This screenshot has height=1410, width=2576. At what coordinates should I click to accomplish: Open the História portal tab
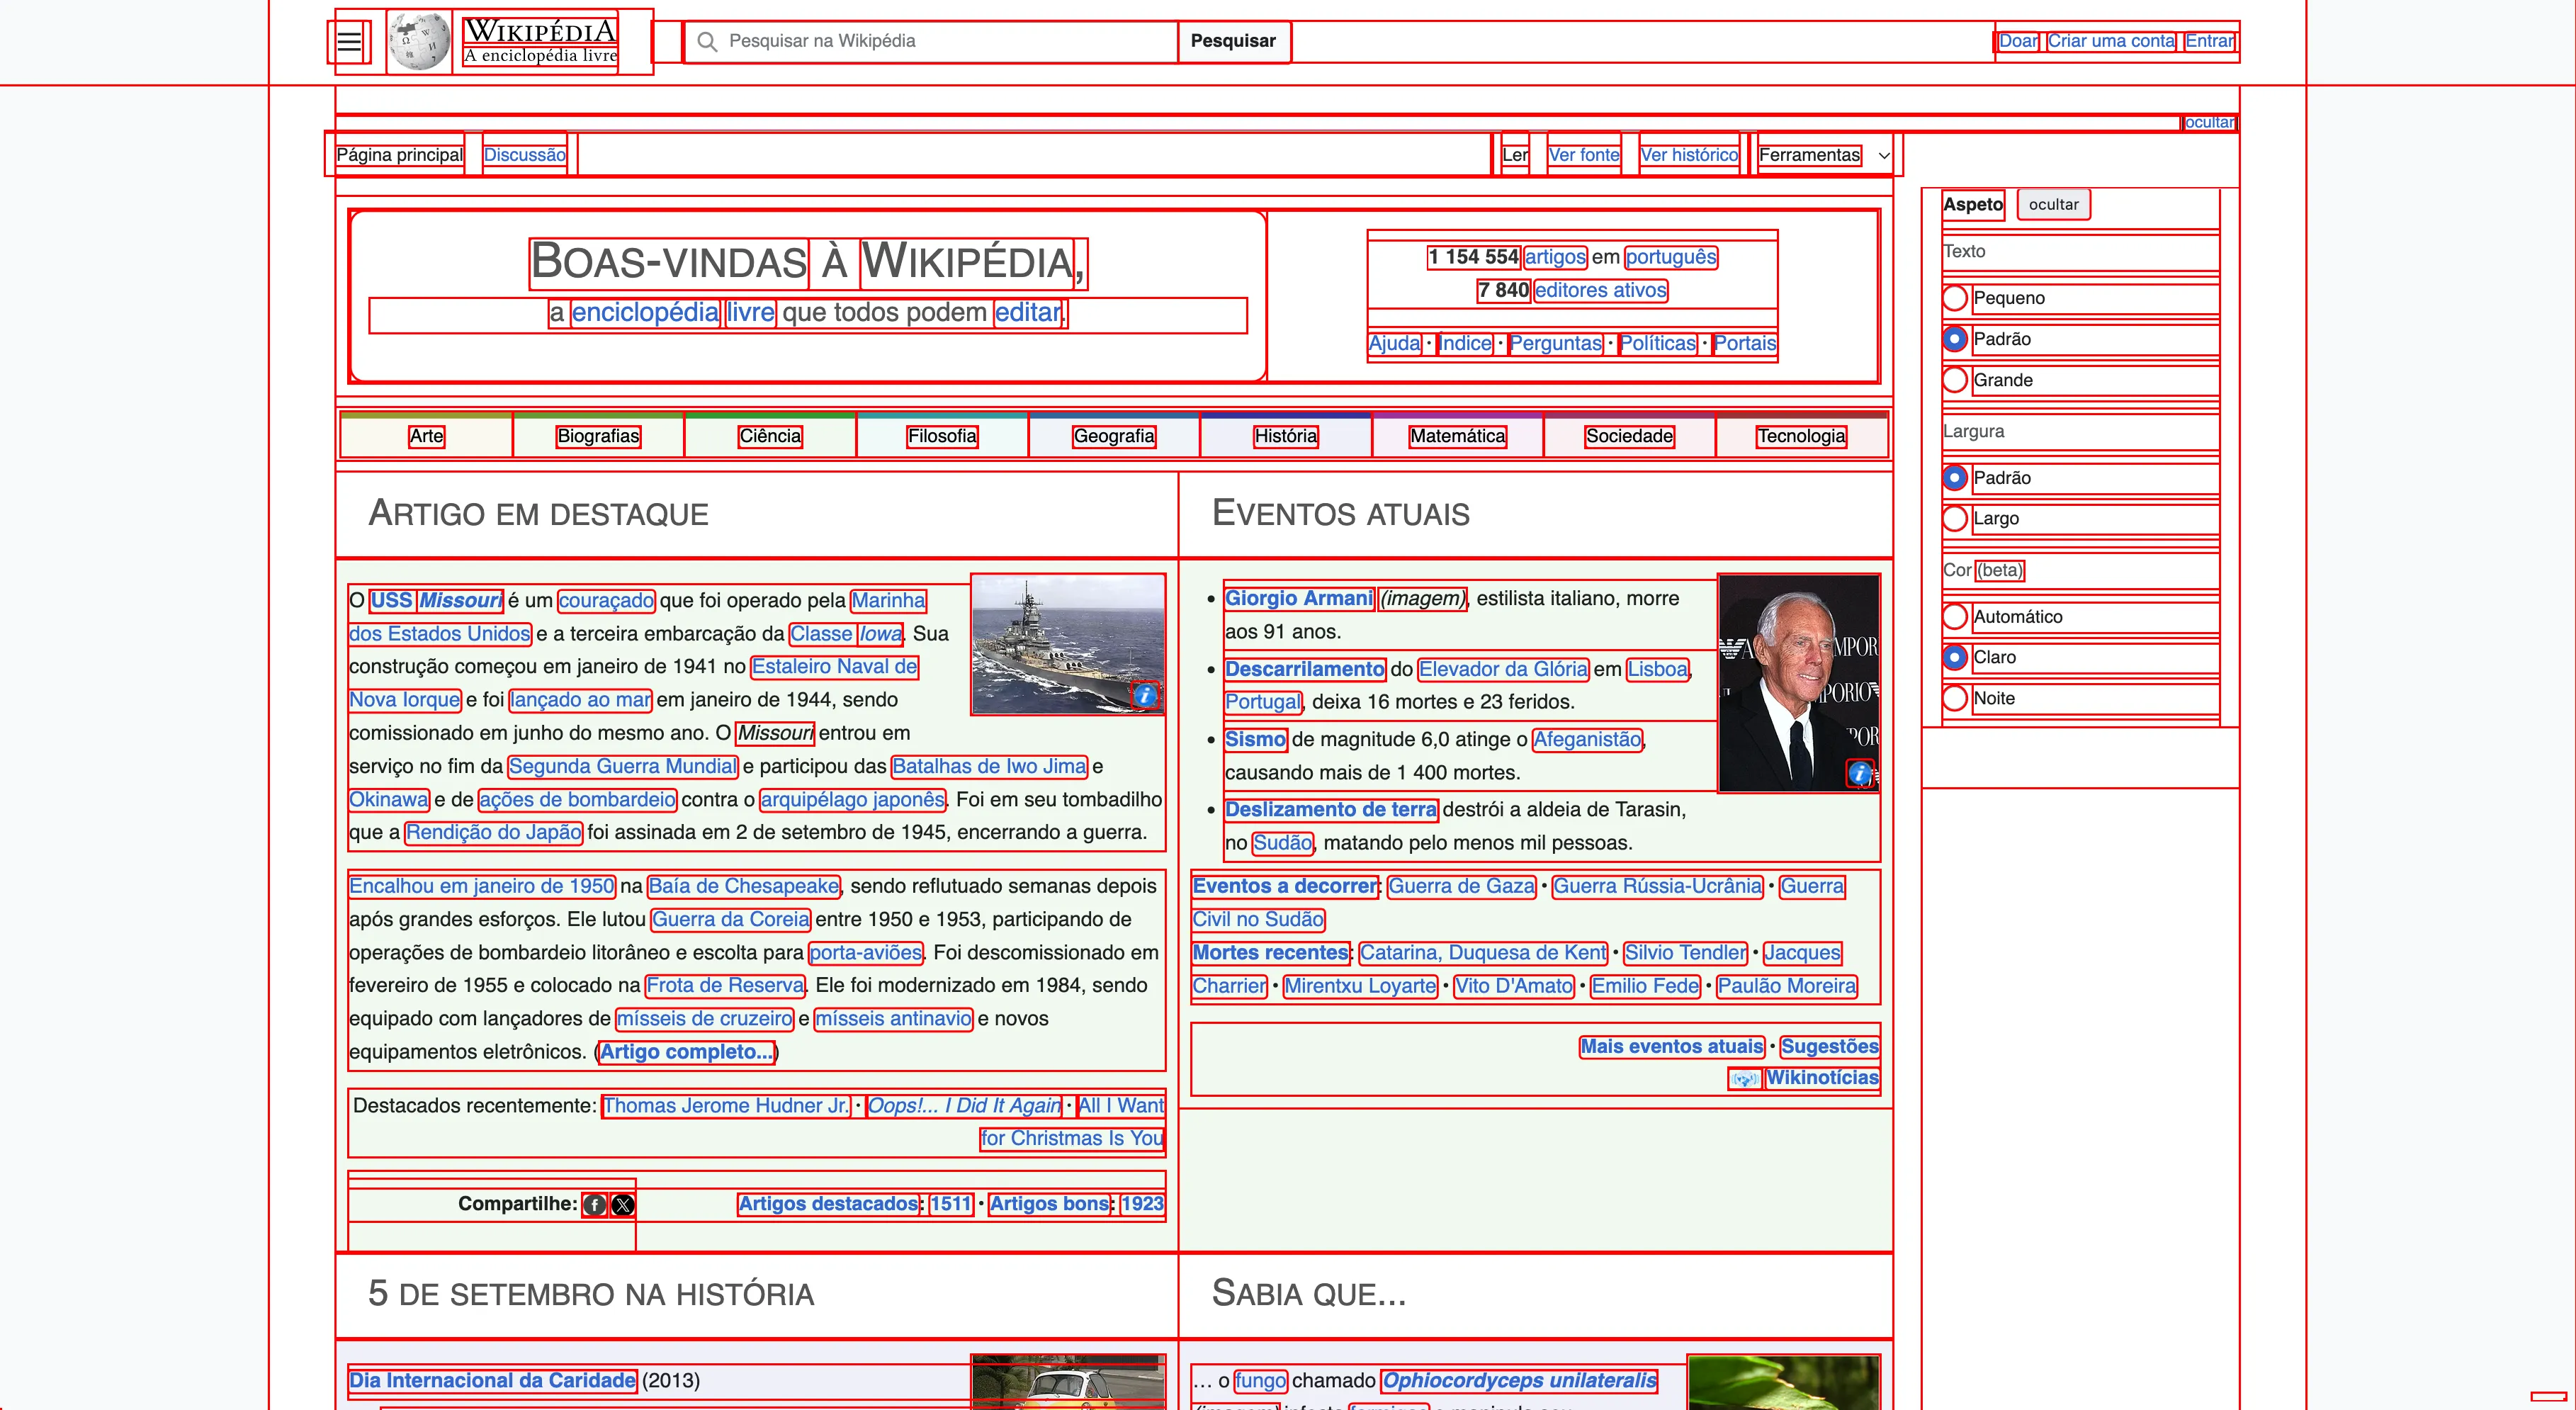1286,436
